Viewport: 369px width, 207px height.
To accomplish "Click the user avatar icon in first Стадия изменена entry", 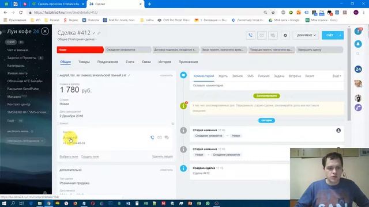I will tap(338, 131).
